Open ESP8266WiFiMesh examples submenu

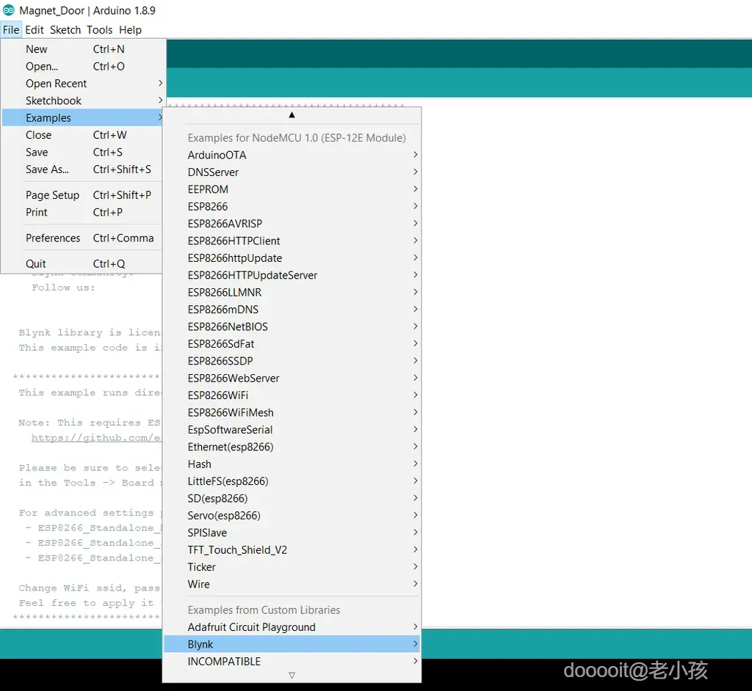click(x=292, y=412)
